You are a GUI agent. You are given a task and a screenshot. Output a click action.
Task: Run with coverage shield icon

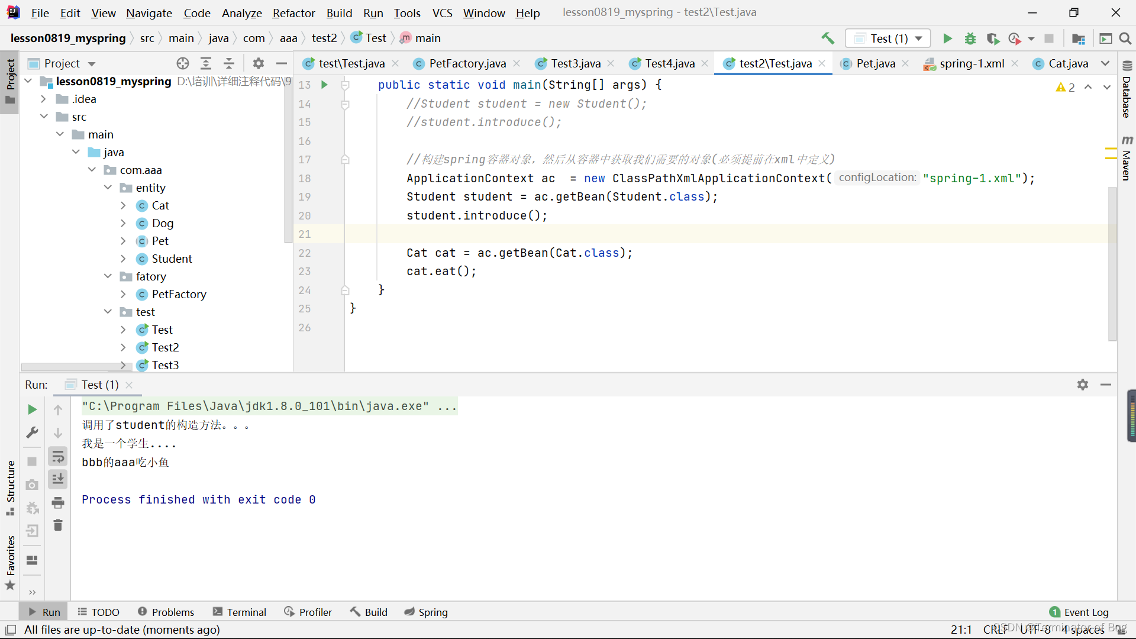click(x=993, y=38)
